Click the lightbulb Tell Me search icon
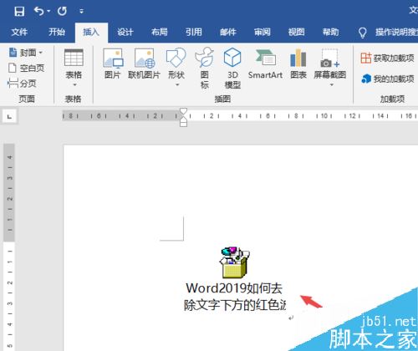Image resolution: width=418 pixels, height=351 pixels. click(x=362, y=33)
